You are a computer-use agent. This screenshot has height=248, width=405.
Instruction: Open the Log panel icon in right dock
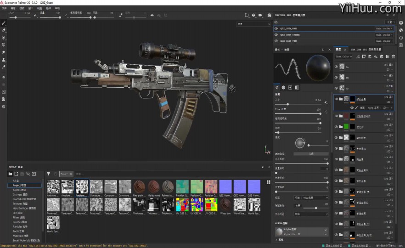coord(401,45)
